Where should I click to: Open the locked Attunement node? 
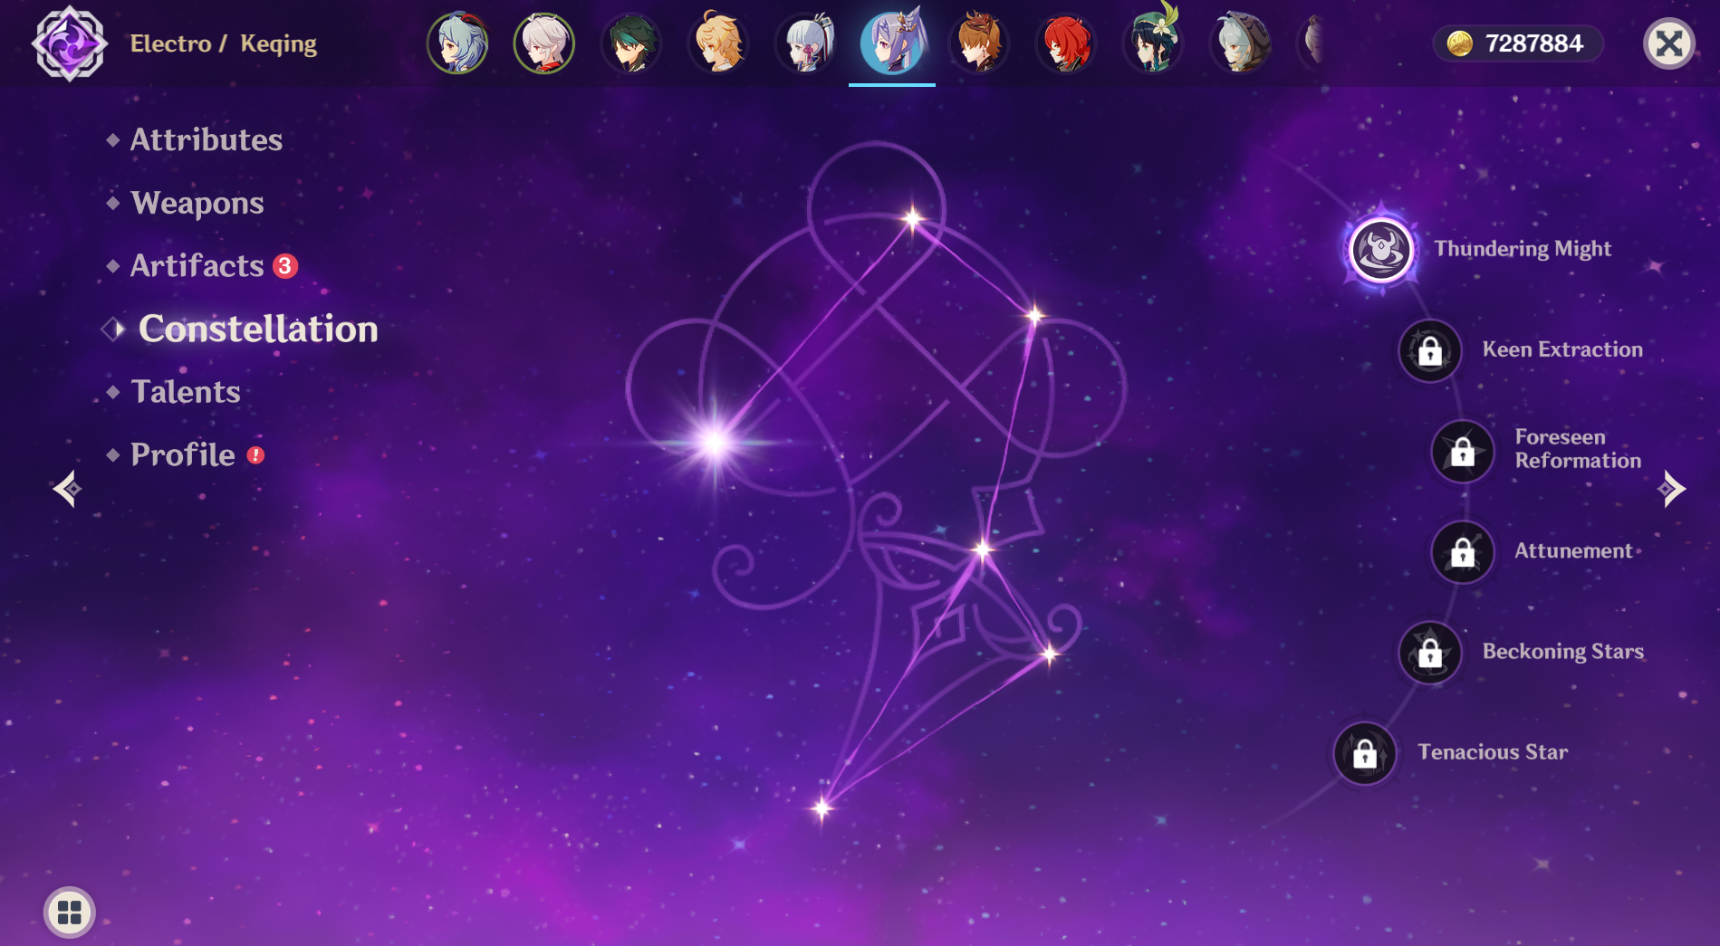(1463, 551)
